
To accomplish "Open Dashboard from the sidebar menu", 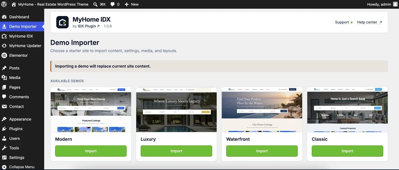I will pos(19,17).
